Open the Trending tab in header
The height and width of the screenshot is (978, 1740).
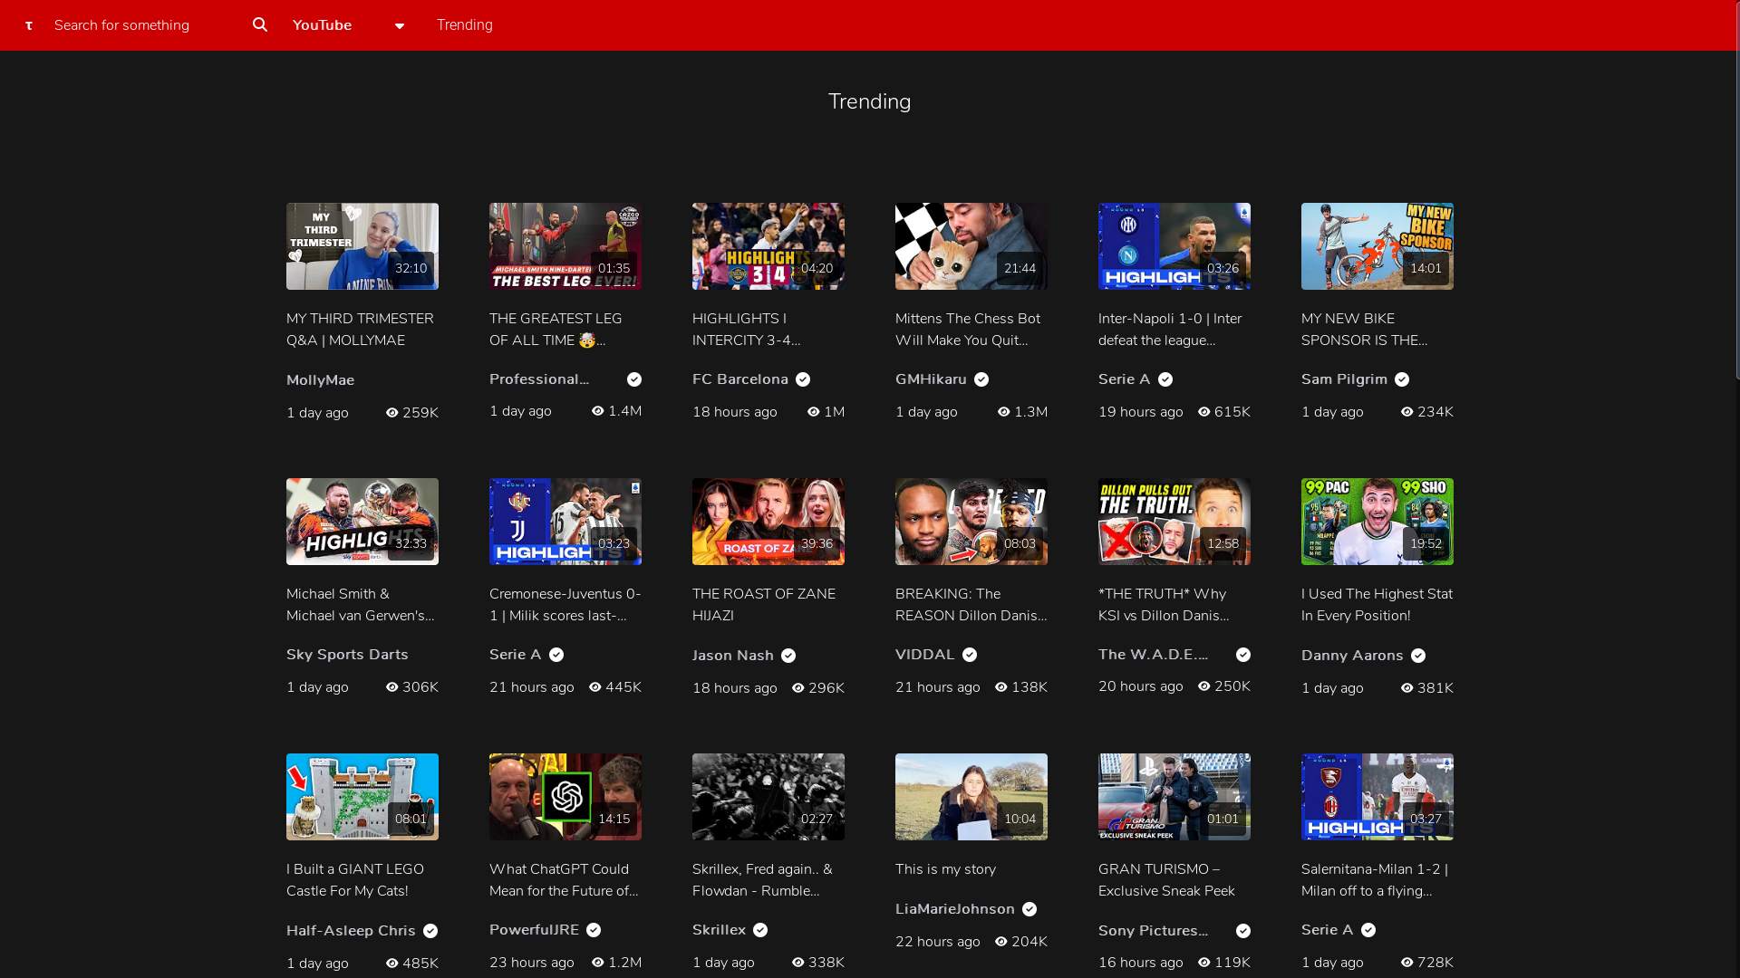click(x=465, y=25)
